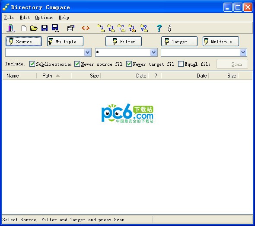Sort by the source Size column header

[86, 76]
